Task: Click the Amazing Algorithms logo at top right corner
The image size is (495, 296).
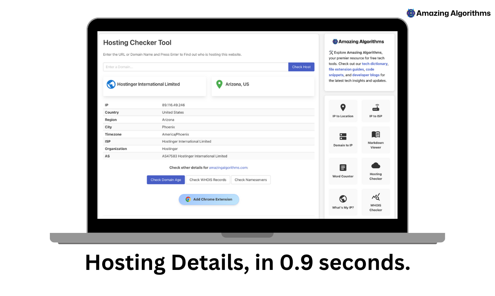Action: pos(449,13)
